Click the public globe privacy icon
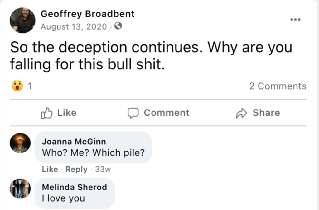Image resolution: width=319 pixels, height=210 pixels. [118, 27]
